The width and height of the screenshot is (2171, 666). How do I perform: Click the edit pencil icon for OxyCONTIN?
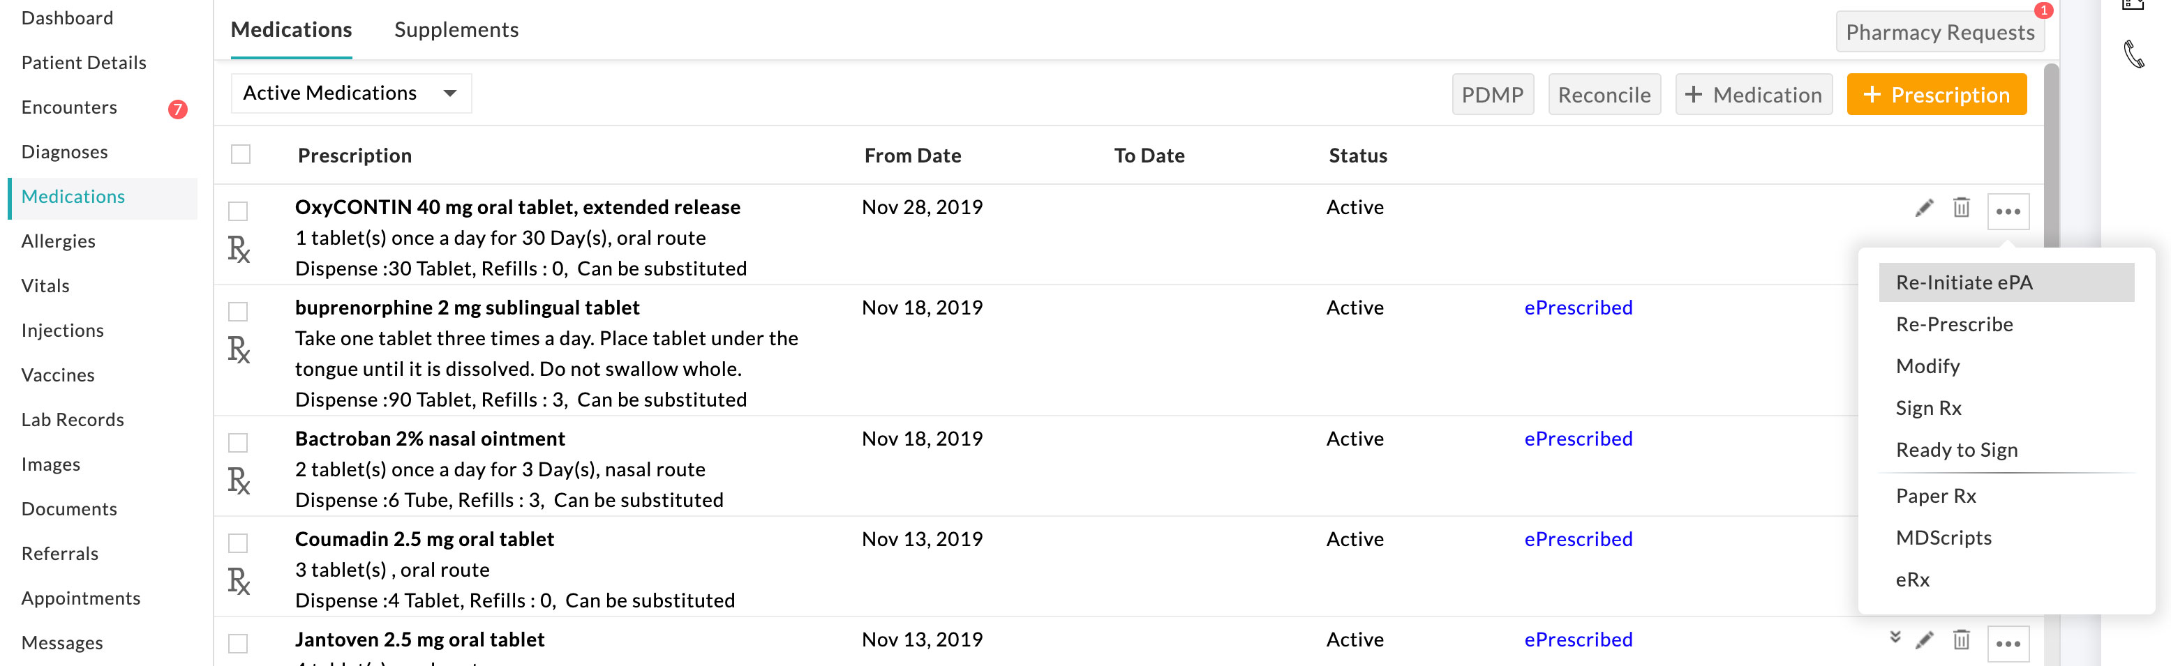pyautogui.click(x=1923, y=208)
